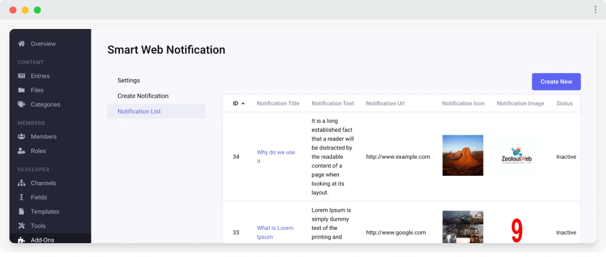
Task: Open the Create Notification tab
Action: [143, 96]
